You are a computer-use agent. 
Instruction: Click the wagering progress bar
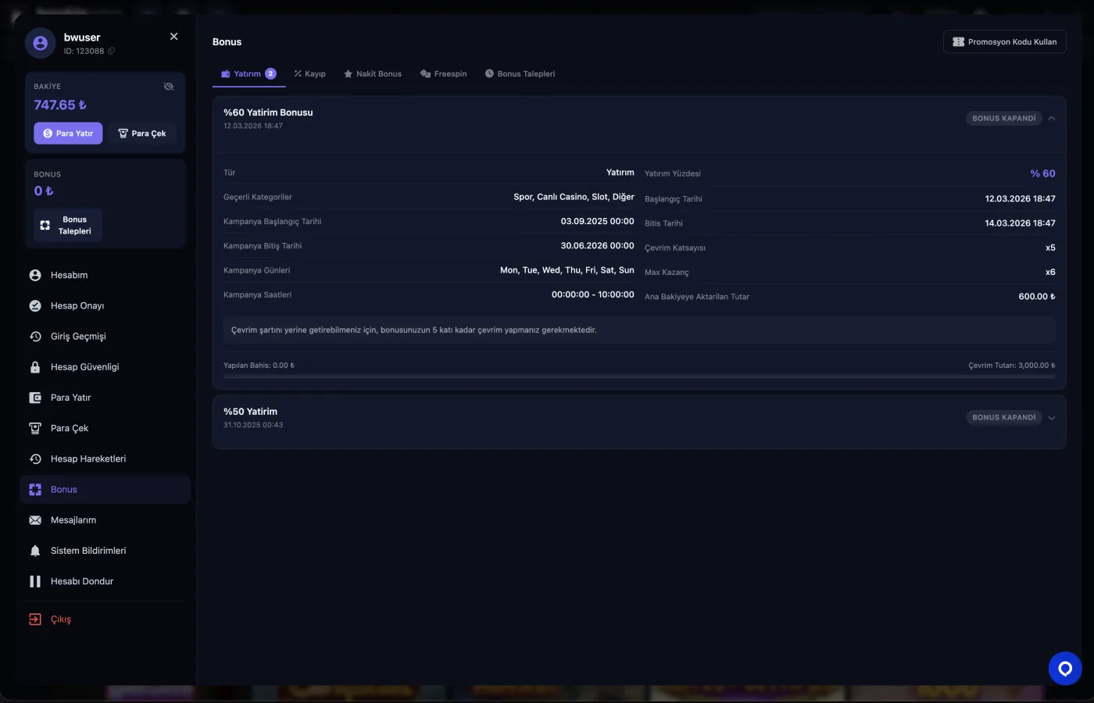click(638, 376)
